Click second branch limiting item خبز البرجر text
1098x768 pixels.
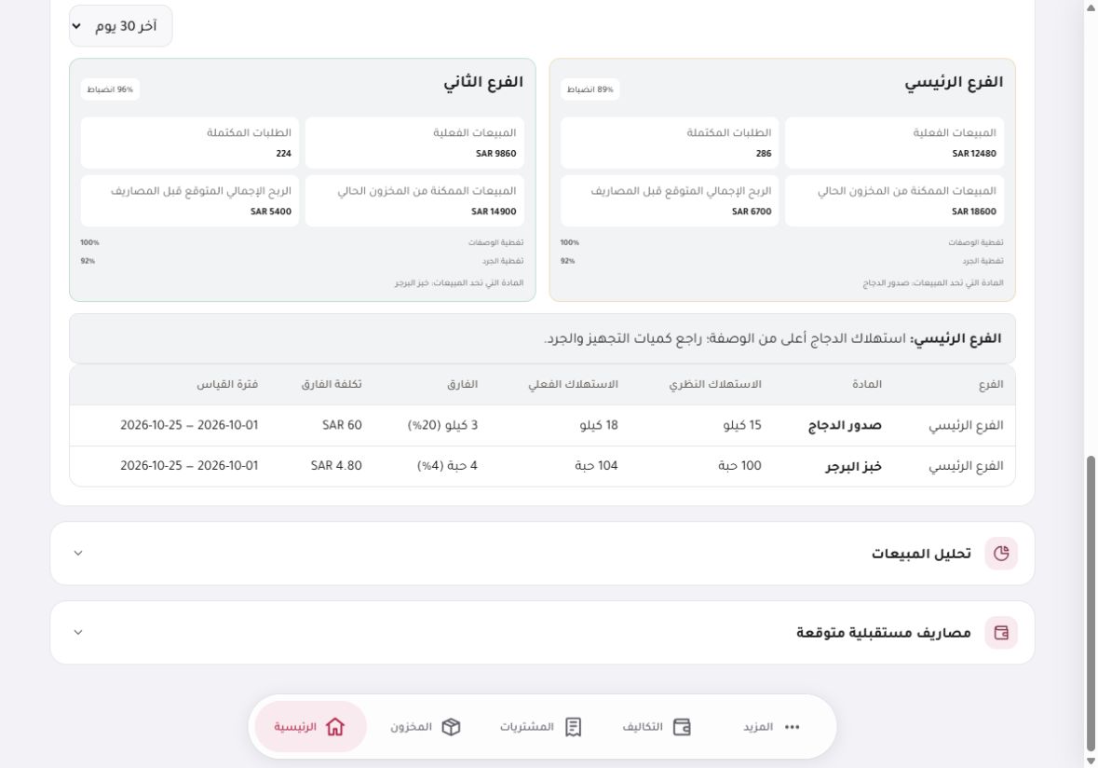(x=459, y=283)
